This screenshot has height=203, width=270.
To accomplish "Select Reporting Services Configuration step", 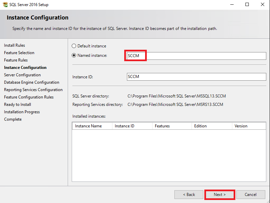I will point(33,90).
